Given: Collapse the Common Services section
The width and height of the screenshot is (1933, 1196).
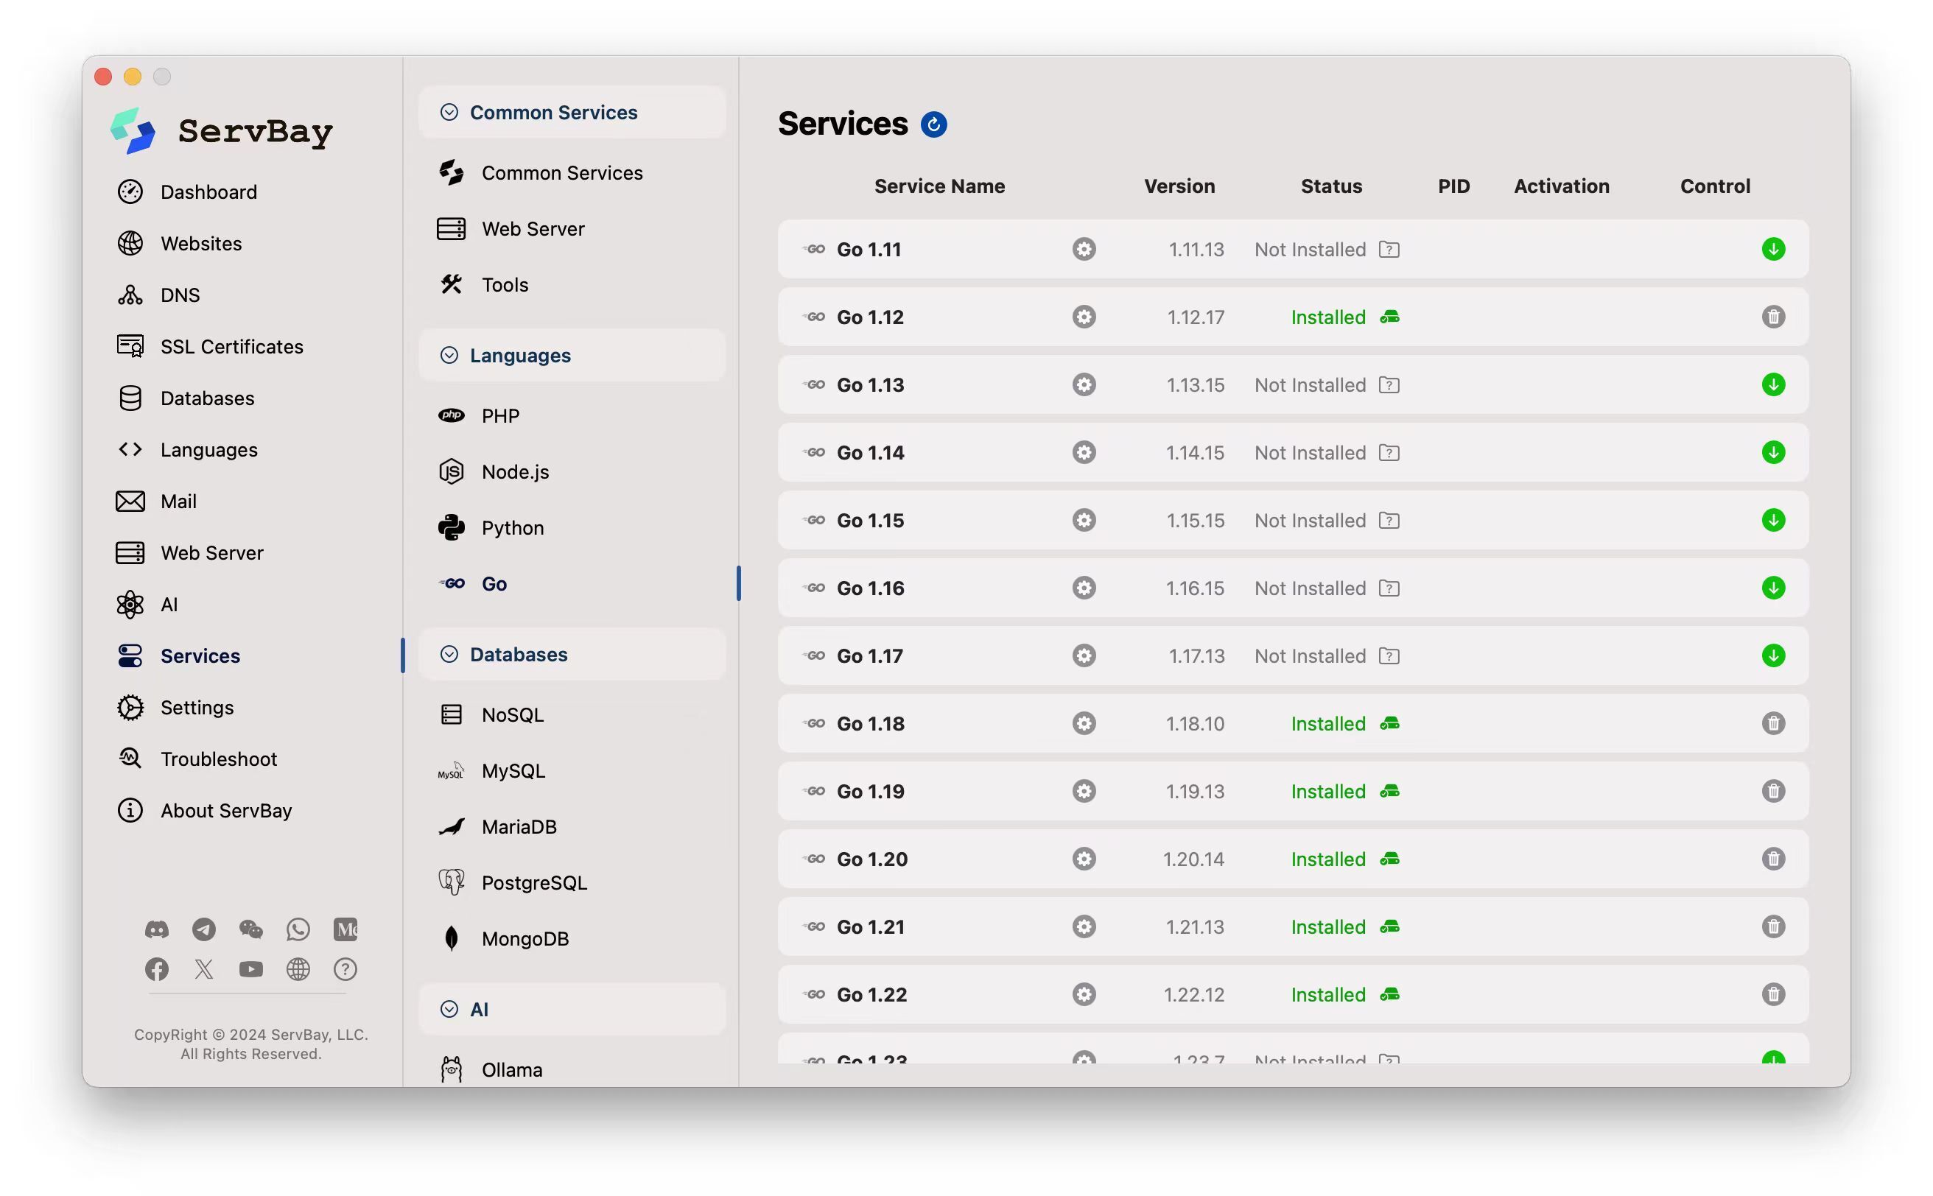Looking at the screenshot, I should pyautogui.click(x=449, y=113).
